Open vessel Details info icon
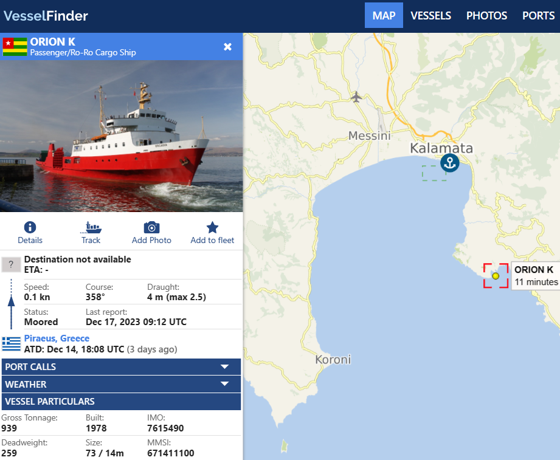Screen dimensions: 560x460 [x=30, y=227]
